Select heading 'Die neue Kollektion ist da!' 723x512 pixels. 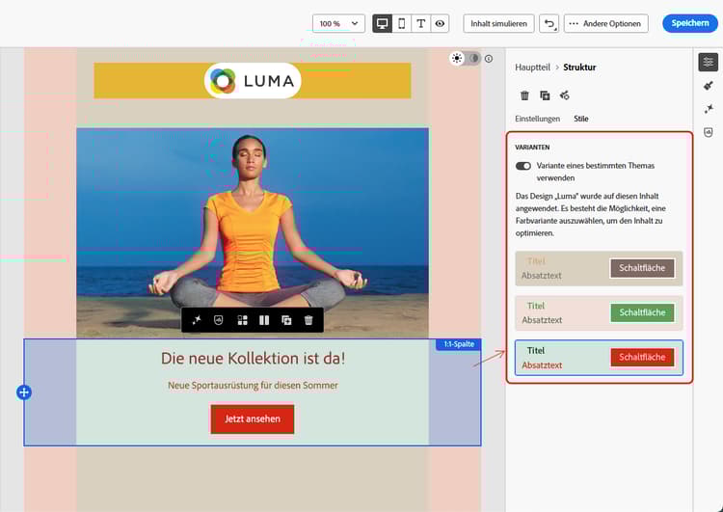point(253,359)
